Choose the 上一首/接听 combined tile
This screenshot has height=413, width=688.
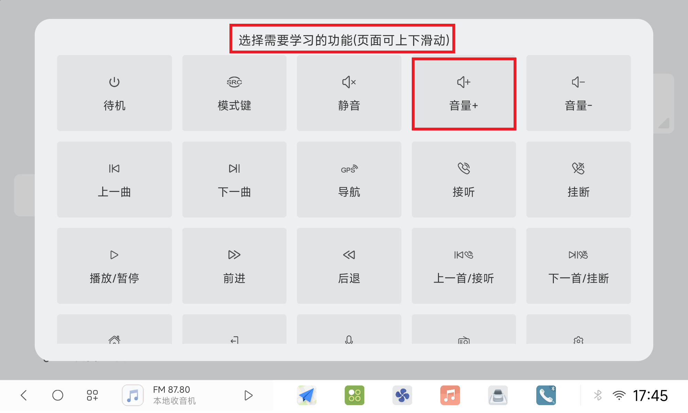coord(464,266)
